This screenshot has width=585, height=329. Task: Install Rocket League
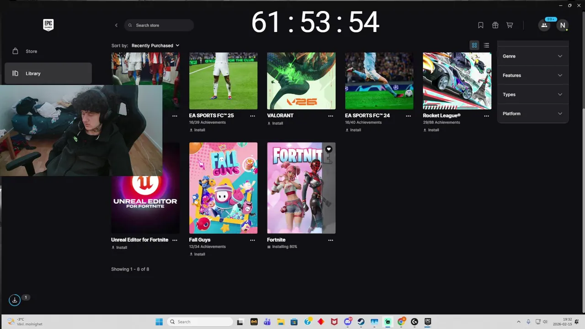431,130
